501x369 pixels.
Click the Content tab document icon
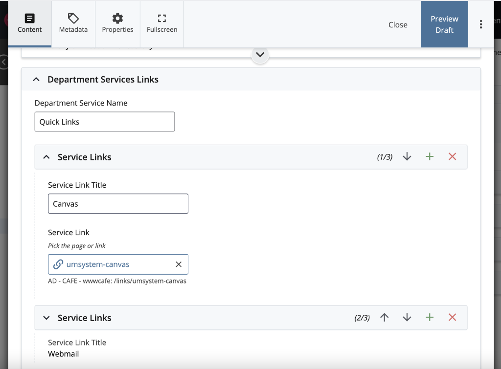(30, 19)
